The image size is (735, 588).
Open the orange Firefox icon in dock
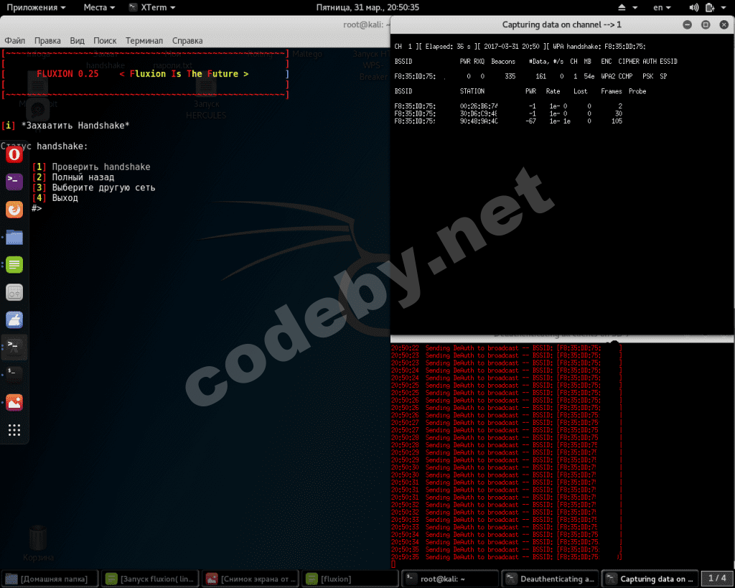click(14, 209)
